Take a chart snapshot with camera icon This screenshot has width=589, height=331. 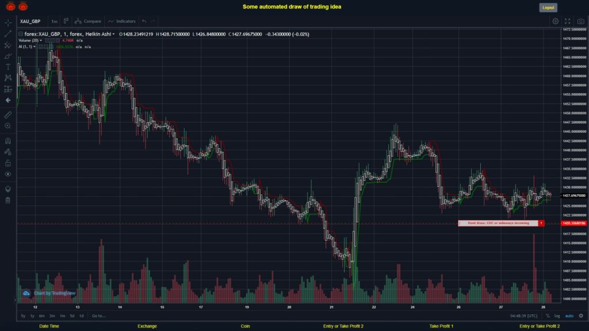(581, 21)
